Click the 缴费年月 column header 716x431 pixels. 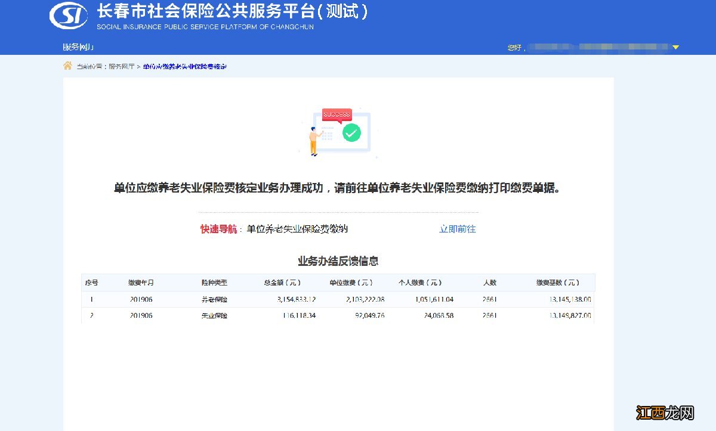pos(141,283)
